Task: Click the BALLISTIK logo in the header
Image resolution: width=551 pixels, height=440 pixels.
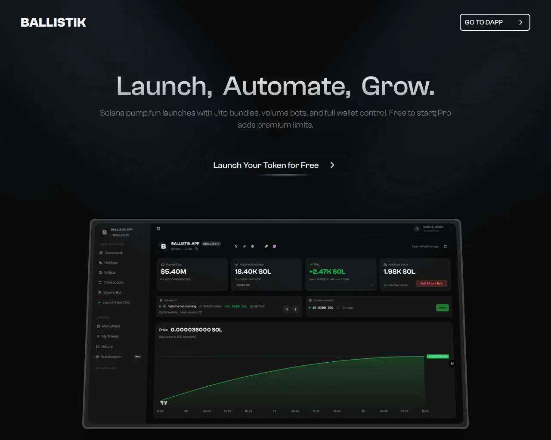Action: click(53, 22)
